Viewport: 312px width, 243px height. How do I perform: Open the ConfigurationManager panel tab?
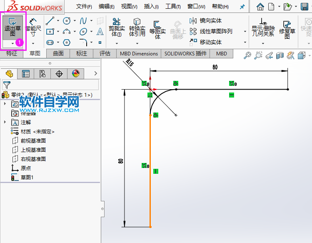(x=42, y=74)
